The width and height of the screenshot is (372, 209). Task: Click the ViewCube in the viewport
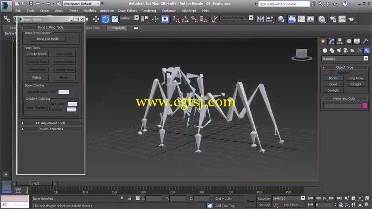pyautogui.click(x=302, y=55)
